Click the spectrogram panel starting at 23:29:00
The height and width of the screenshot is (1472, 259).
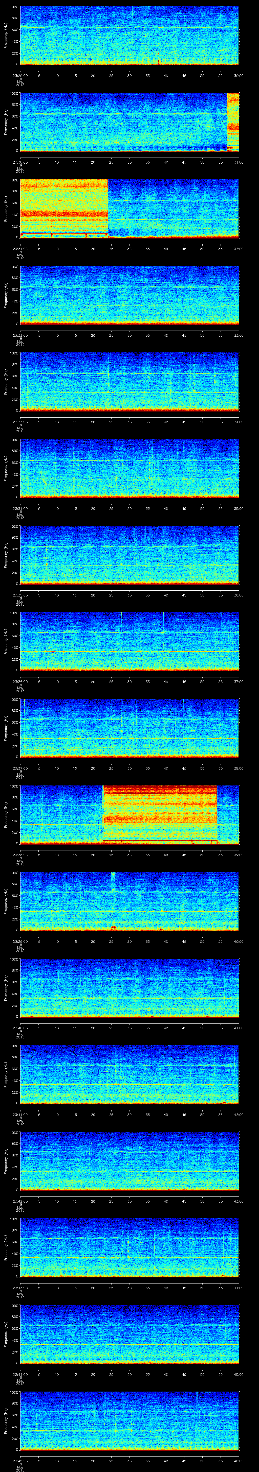(129, 36)
